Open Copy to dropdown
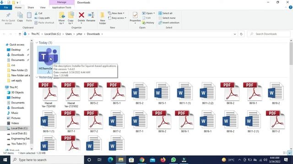Viewport: 293px width, 164px height. [x=71, y=18]
